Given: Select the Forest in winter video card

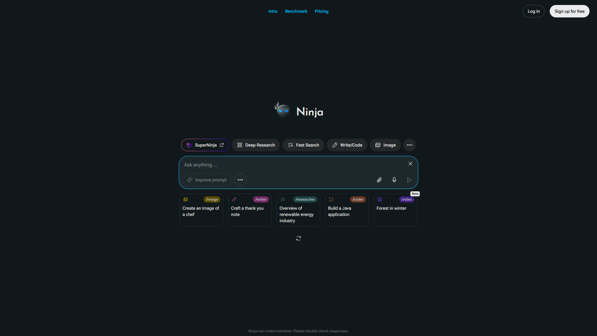Looking at the screenshot, I should point(396,210).
